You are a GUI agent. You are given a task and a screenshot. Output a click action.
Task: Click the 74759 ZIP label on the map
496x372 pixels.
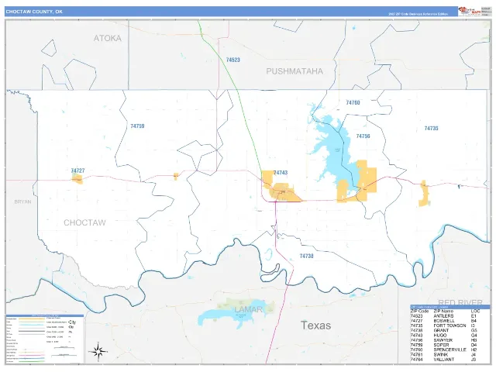click(x=137, y=126)
